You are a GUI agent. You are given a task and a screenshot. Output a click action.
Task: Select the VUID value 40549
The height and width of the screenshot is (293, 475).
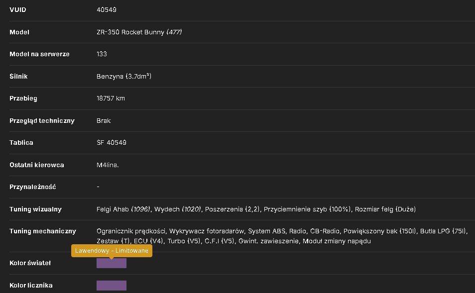coord(107,9)
